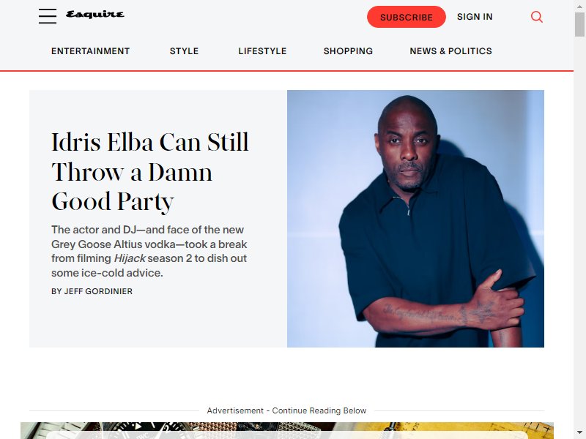Click the 'Advertisement - Continue Reading Below' label
This screenshot has width=586, height=439.
286,410
